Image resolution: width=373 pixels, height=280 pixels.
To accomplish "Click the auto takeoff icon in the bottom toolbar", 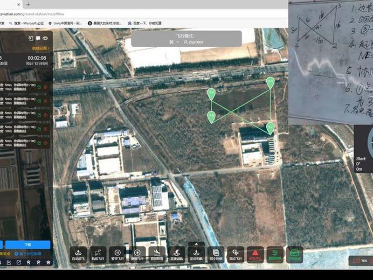I will [78, 255].
